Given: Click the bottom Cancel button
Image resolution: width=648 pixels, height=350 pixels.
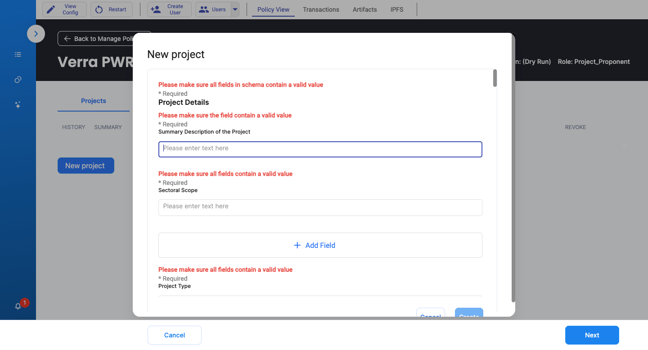Looking at the screenshot, I should click(175, 335).
